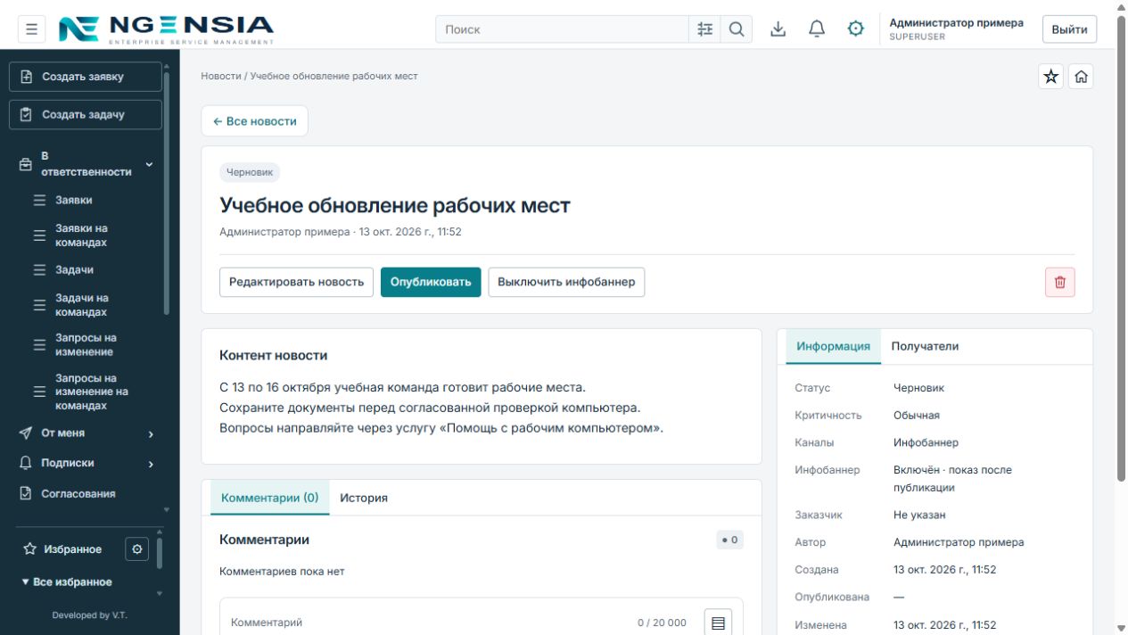
Task: Click the NGENSIA logo
Action: (166, 29)
